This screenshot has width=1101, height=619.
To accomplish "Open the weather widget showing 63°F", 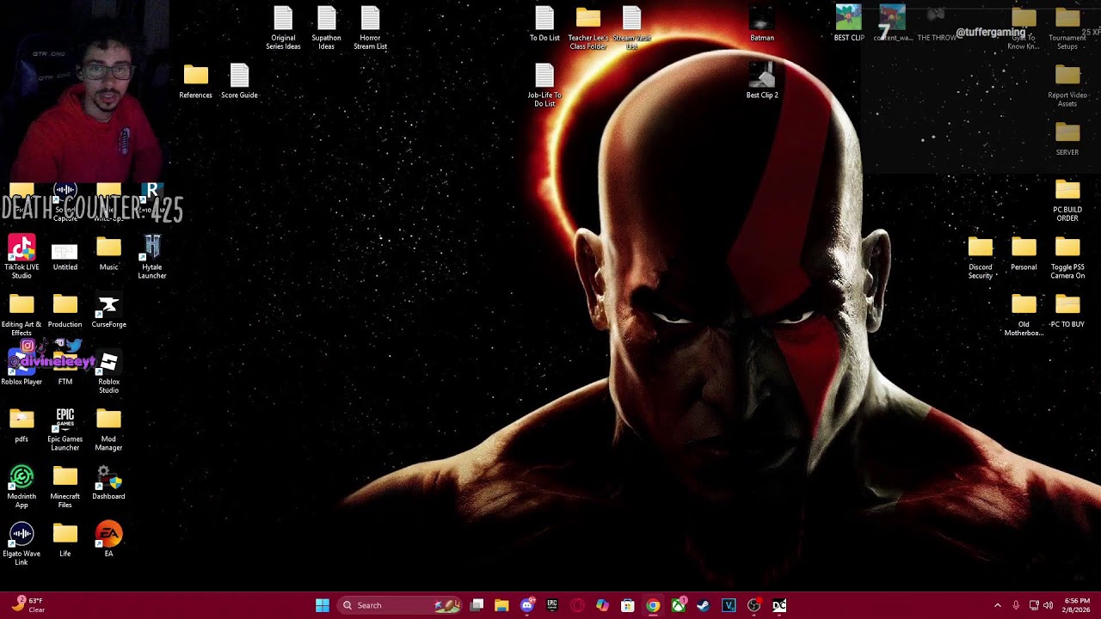I will pos(28,605).
